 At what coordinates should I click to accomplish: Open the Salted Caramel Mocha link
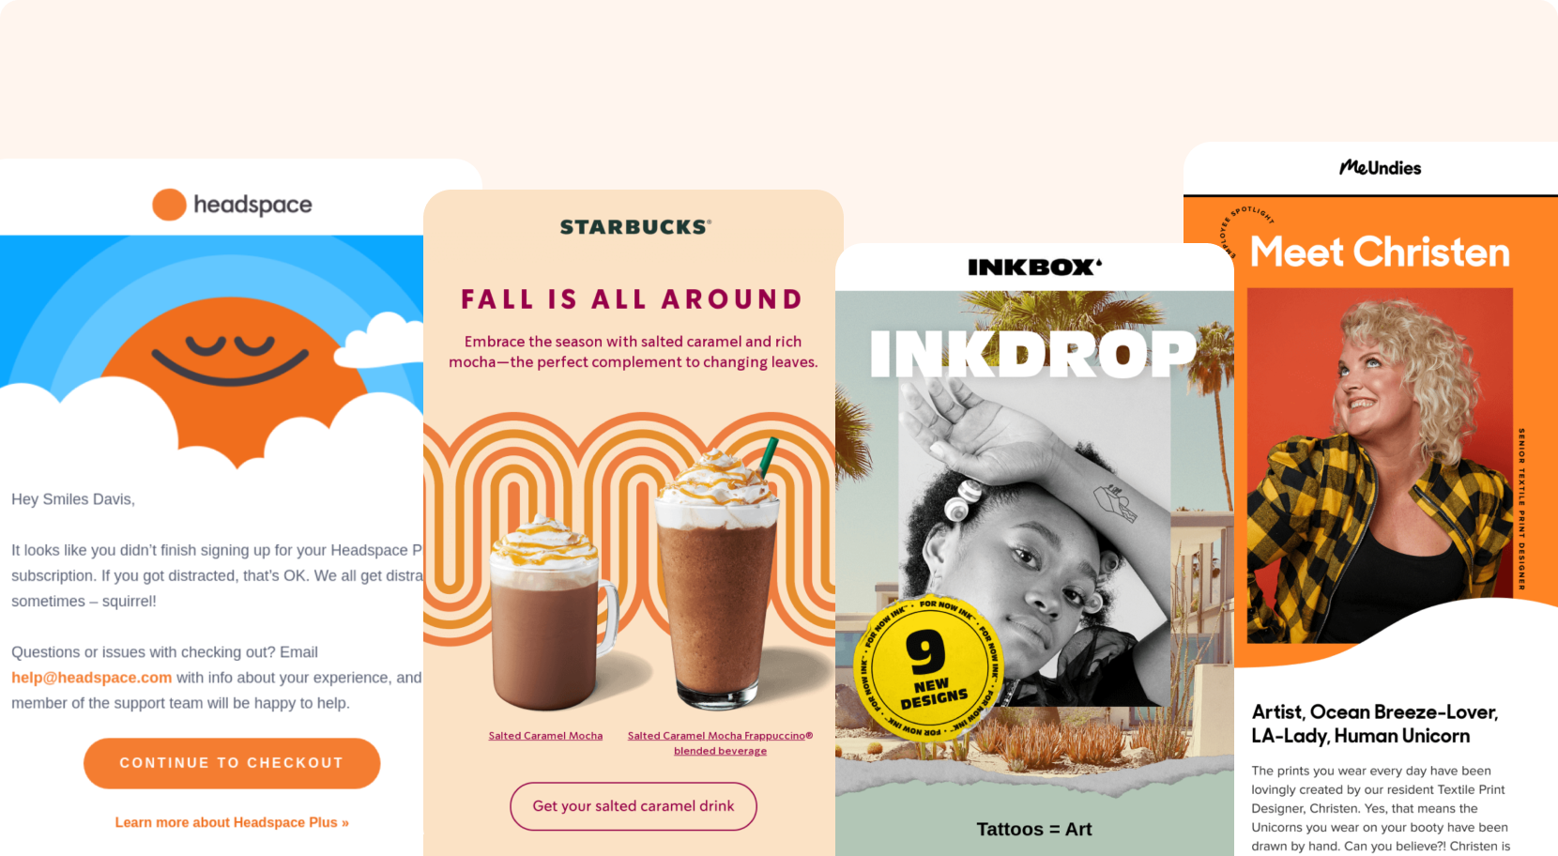click(545, 736)
